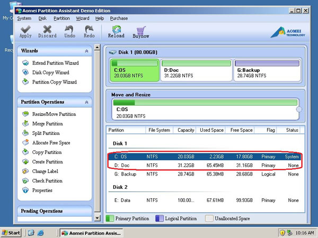Image resolution: width=318 pixels, height=238 pixels.
Task: Click the Disk 1 drive icon
Action: (x=112, y=52)
